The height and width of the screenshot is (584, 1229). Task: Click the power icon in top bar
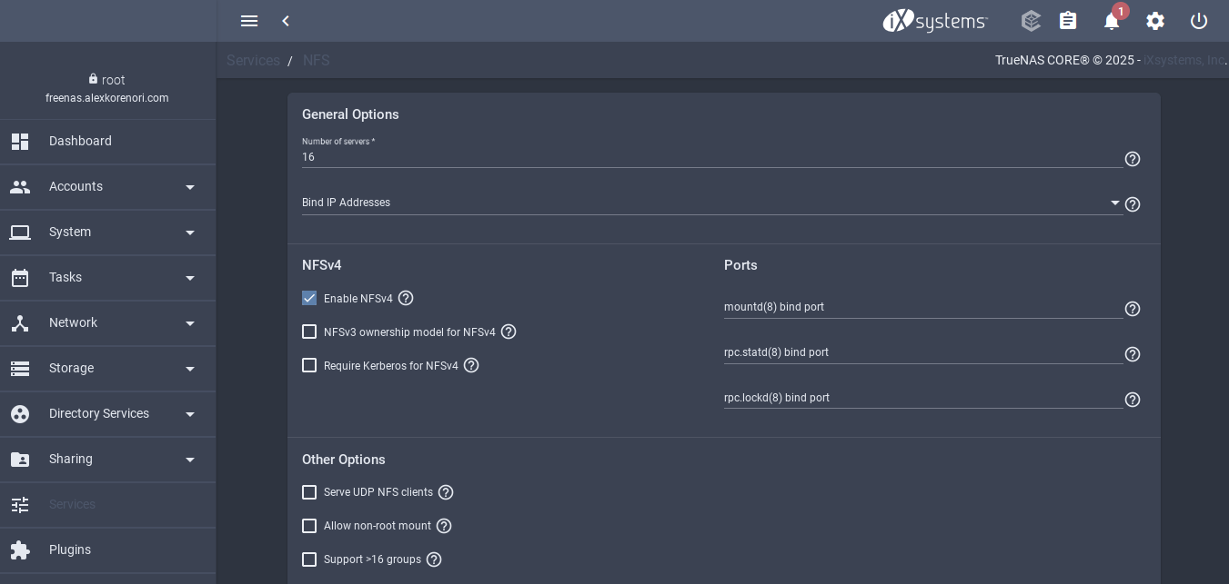1199,21
